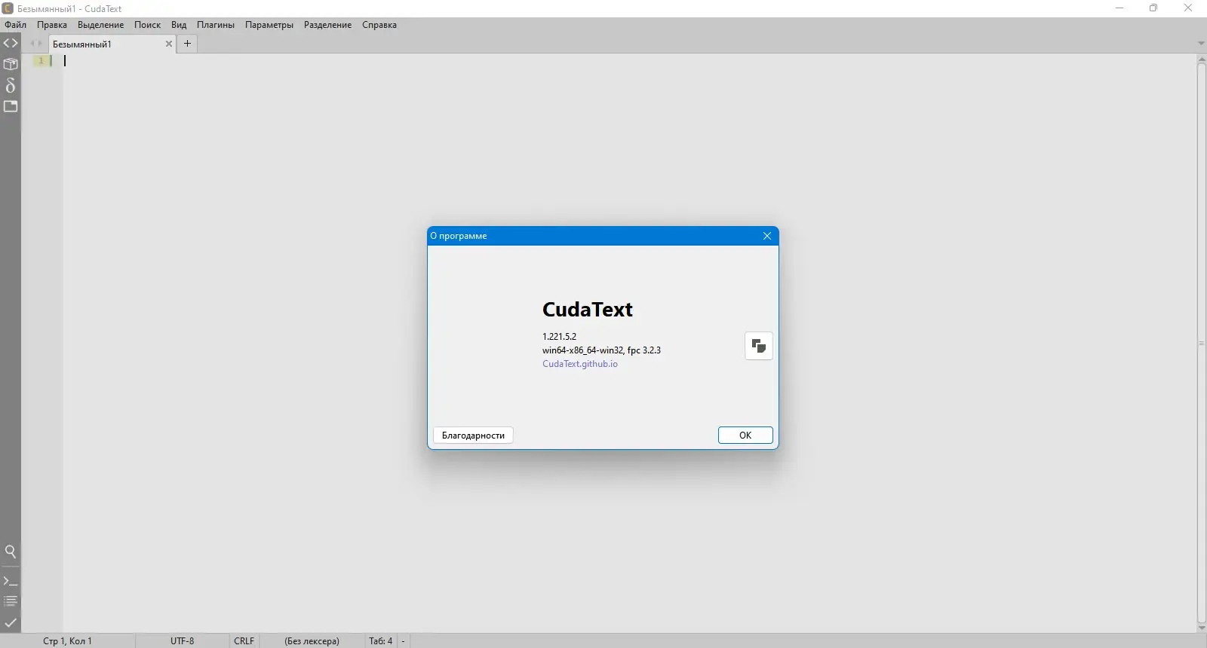
Task: Open the Tabs panel sidebar icon
Action: coord(11,106)
